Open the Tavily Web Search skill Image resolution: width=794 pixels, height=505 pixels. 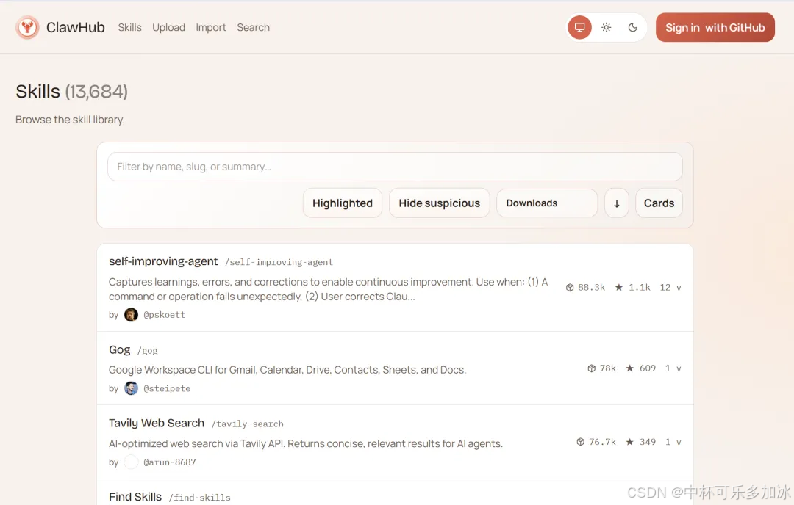(157, 423)
